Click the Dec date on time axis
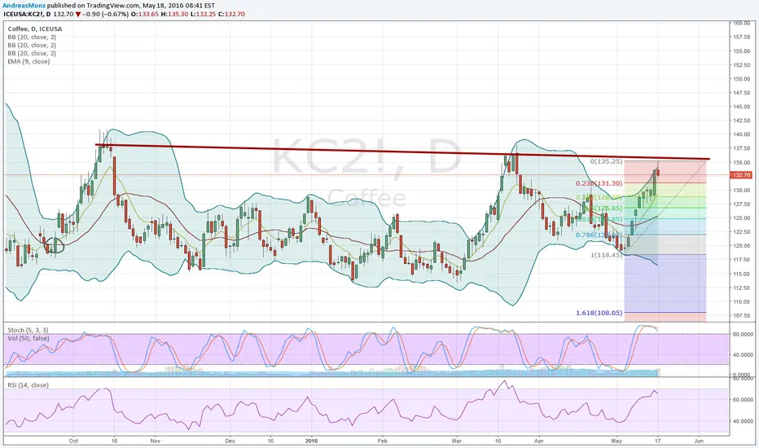The height and width of the screenshot is (448, 759). coord(230,441)
